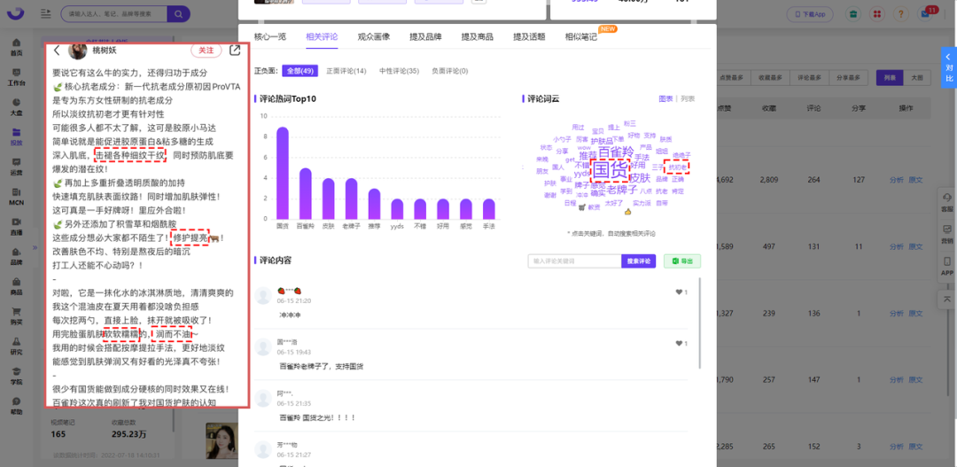Screen dimensions: 957x467
Task: Filter comments by 正面评论(14)
Action: click(x=346, y=71)
